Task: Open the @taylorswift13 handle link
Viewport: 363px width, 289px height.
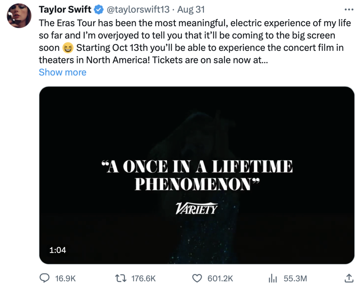Action: [x=138, y=9]
